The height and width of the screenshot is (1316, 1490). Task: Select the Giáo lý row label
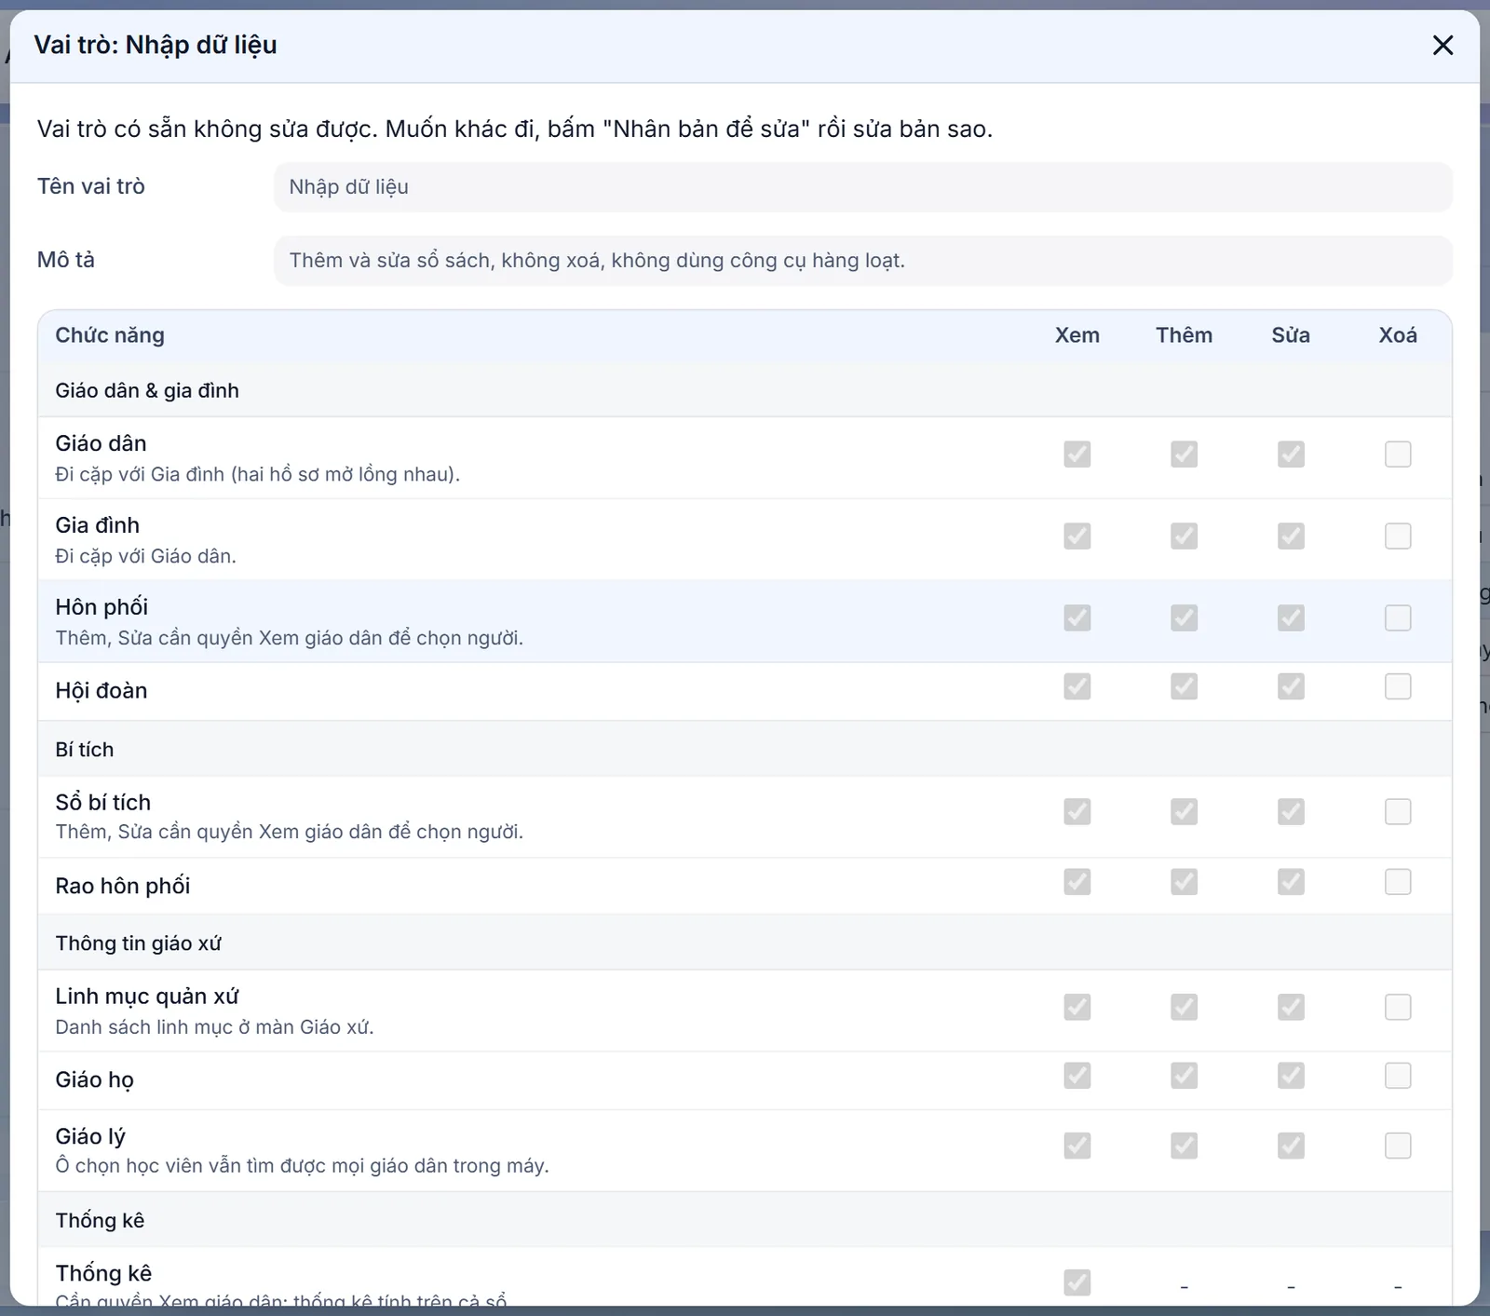pyautogui.click(x=90, y=1136)
